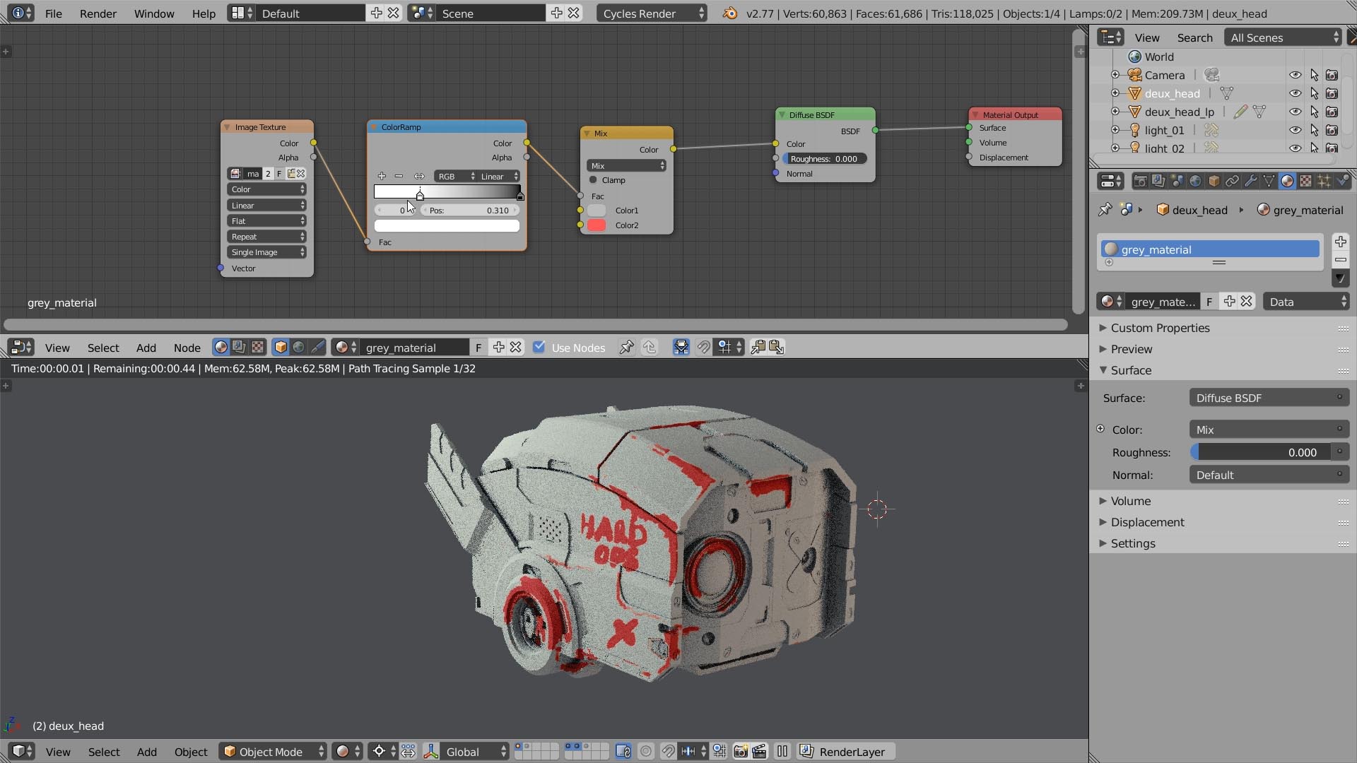The height and width of the screenshot is (763, 1357).
Task: Paste nodes from clipboard icon
Action: point(776,348)
